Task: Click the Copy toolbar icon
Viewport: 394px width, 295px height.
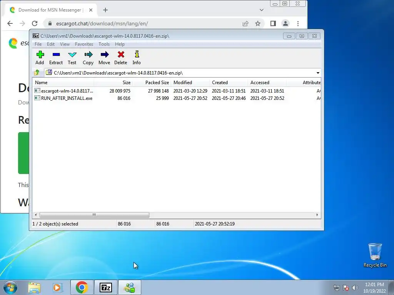Action: coord(88,58)
